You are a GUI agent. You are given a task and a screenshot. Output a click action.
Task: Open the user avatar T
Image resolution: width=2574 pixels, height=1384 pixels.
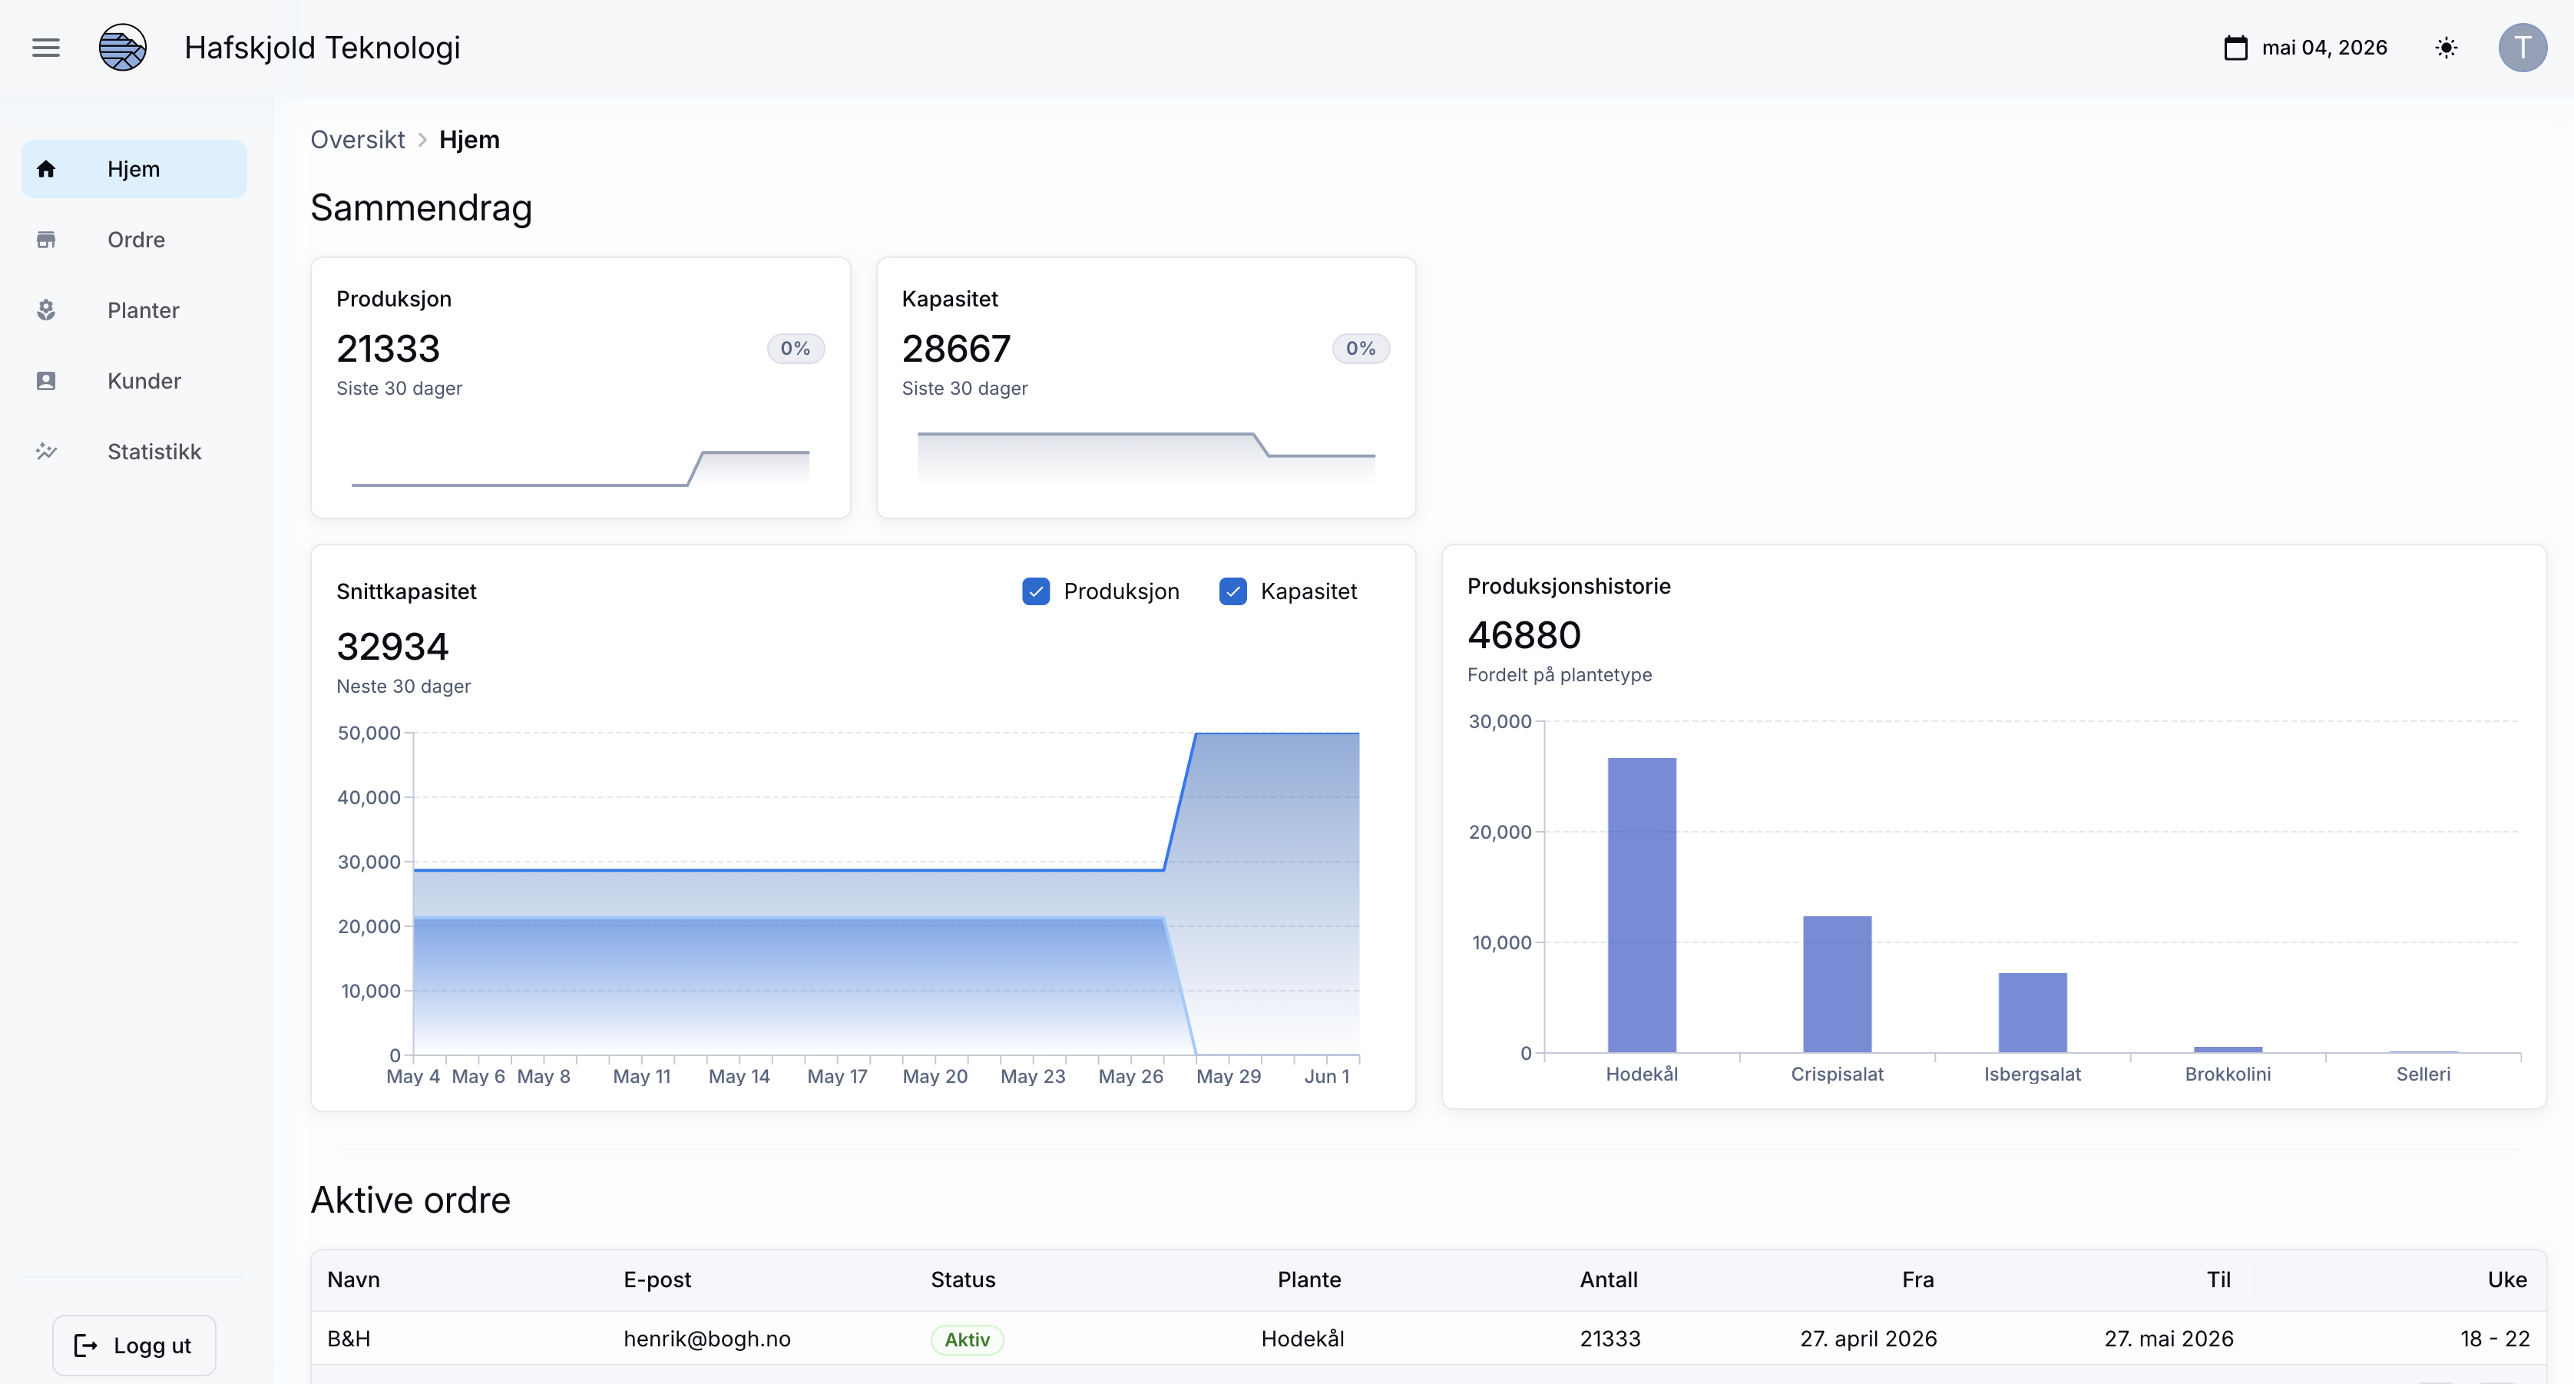(x=2522, y=48)
